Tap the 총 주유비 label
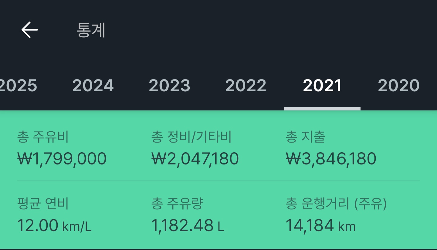437x250 pixels. (x=43, y=137)
